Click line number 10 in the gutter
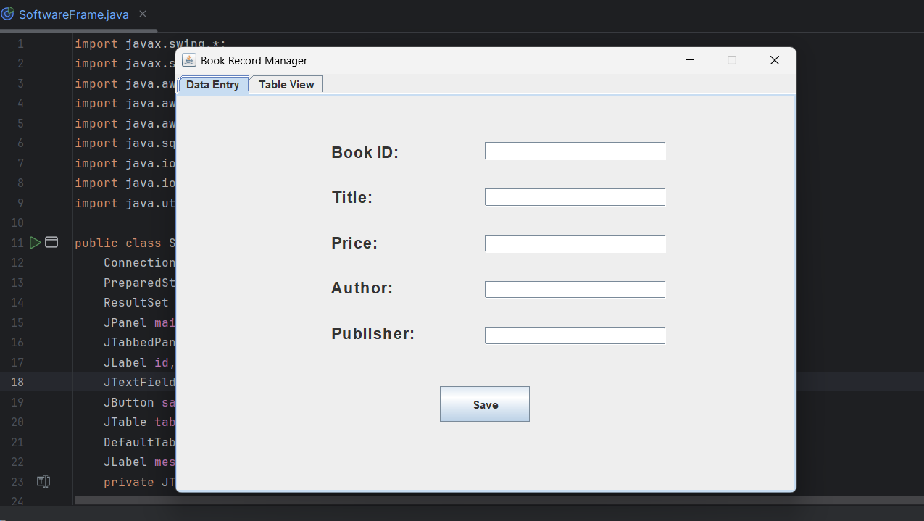Screen dimensions: 924x521 [x=17, y=222]
